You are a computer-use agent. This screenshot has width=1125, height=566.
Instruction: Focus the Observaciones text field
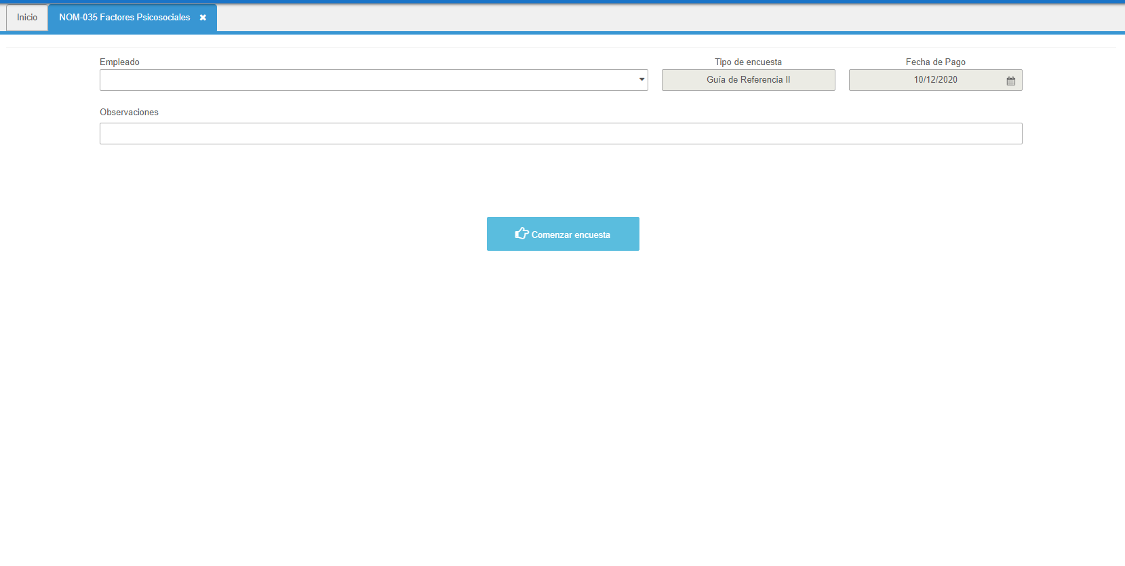coord(561,134)
